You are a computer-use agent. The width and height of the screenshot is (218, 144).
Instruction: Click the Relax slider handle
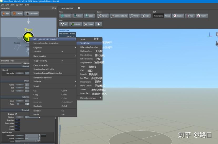(18, 104)
